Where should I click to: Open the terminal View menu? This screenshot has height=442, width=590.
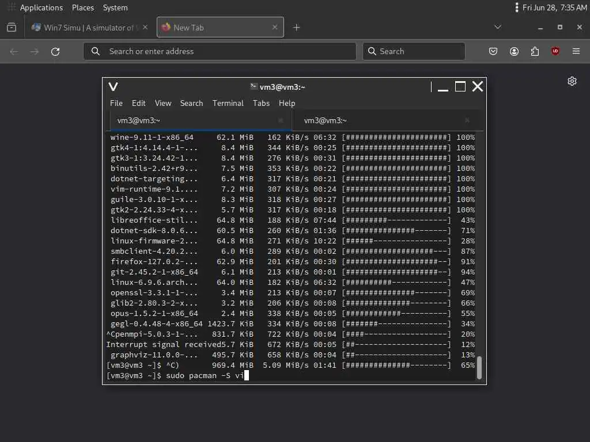pyautogui.click(x=163, y=103)
